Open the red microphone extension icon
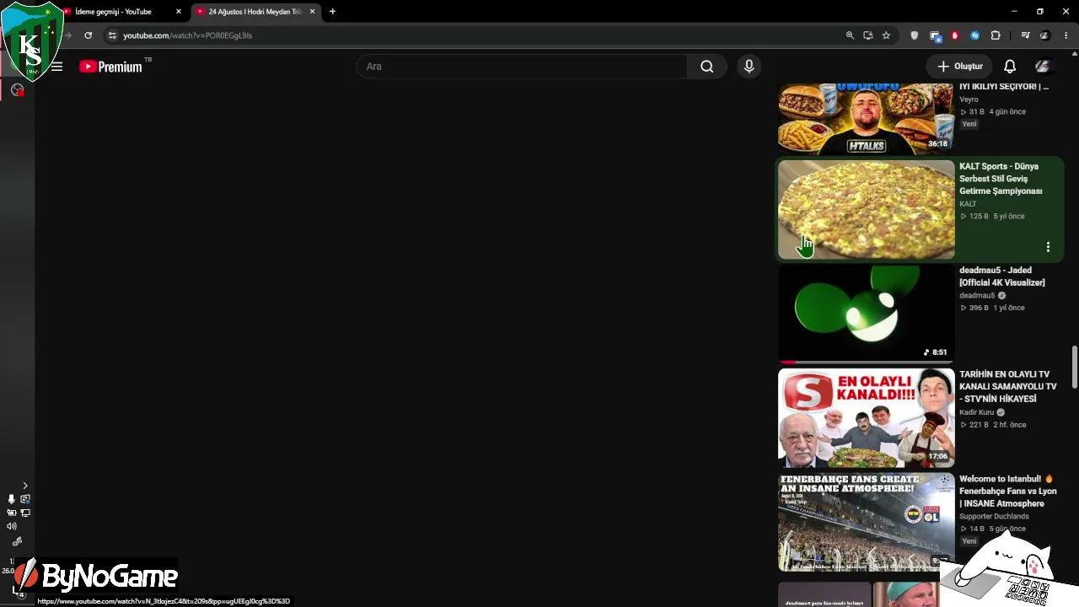 [955, 35]
